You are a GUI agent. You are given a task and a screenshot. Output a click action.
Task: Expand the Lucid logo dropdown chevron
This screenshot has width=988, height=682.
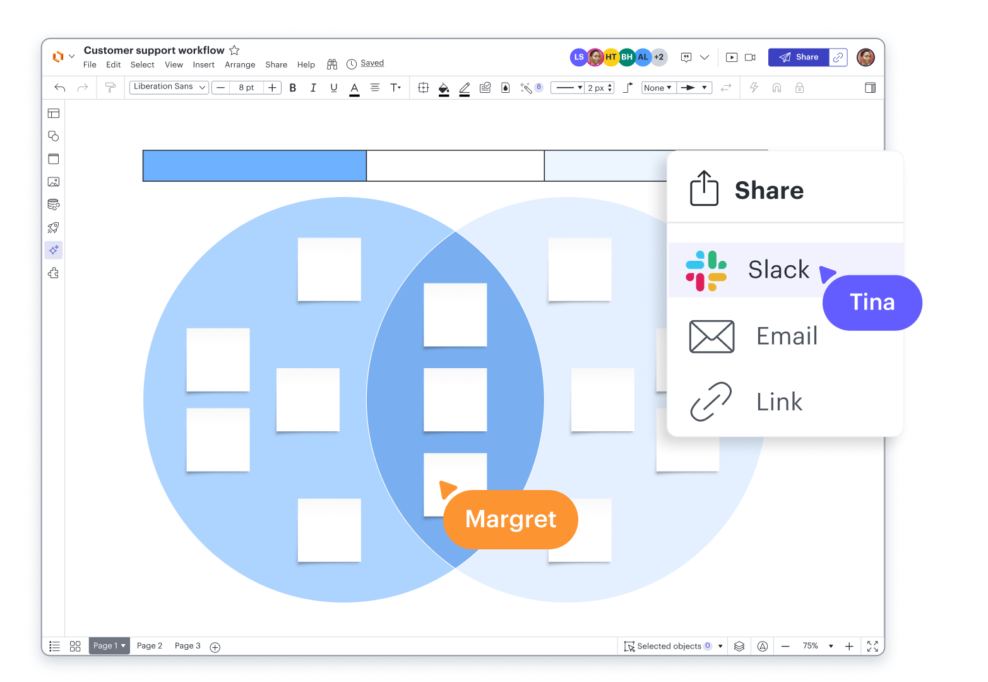coord(71,56)
